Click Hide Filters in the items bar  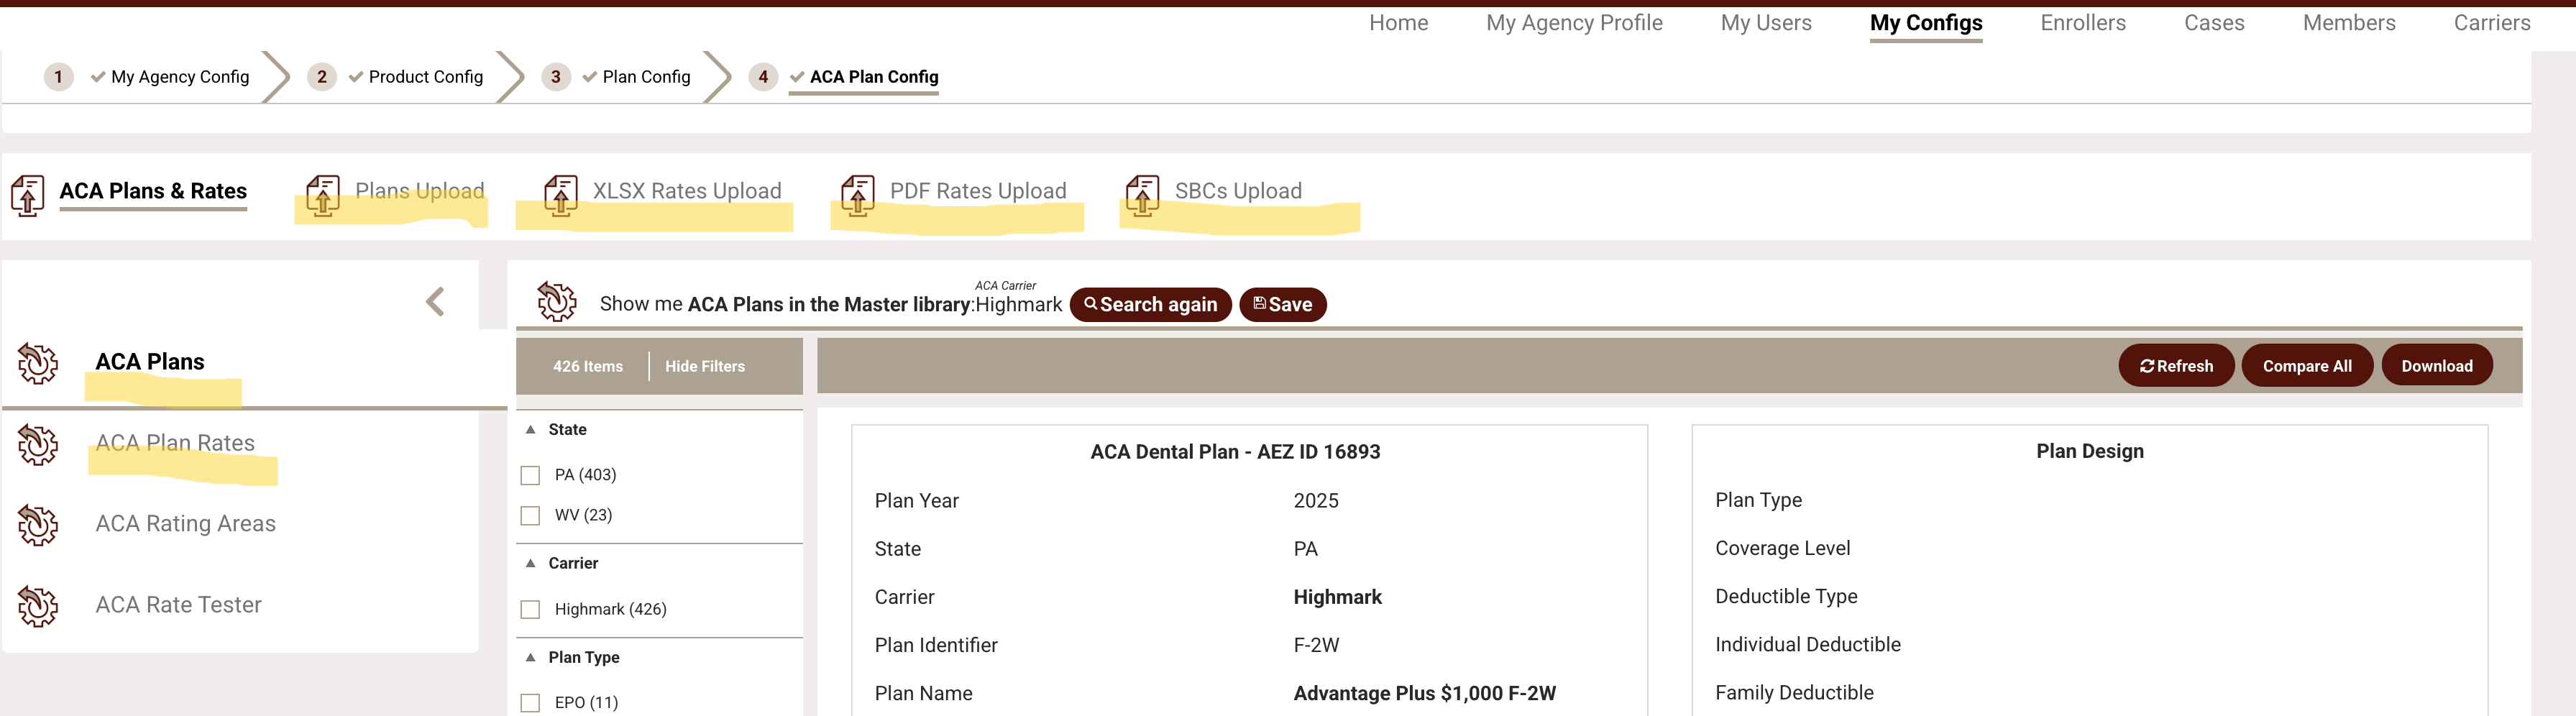(x=704, y=366)
